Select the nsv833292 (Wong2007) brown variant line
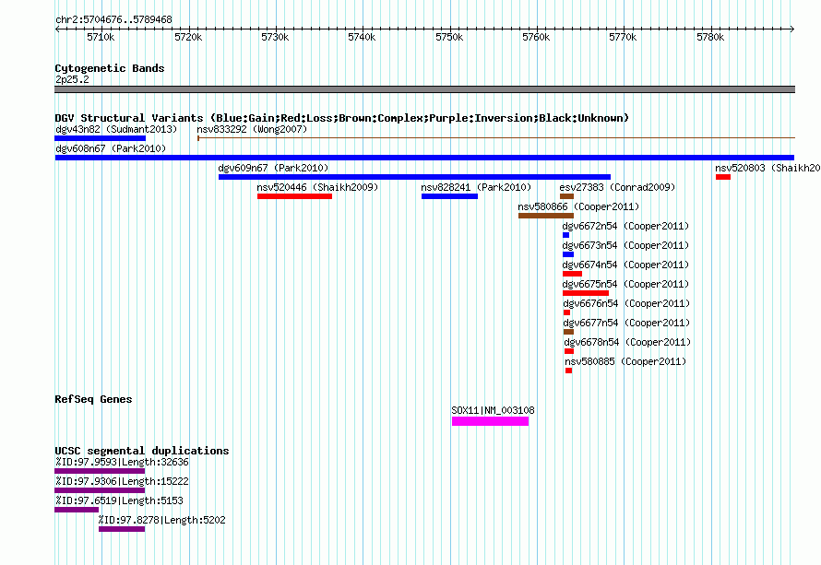 [496, 138]
